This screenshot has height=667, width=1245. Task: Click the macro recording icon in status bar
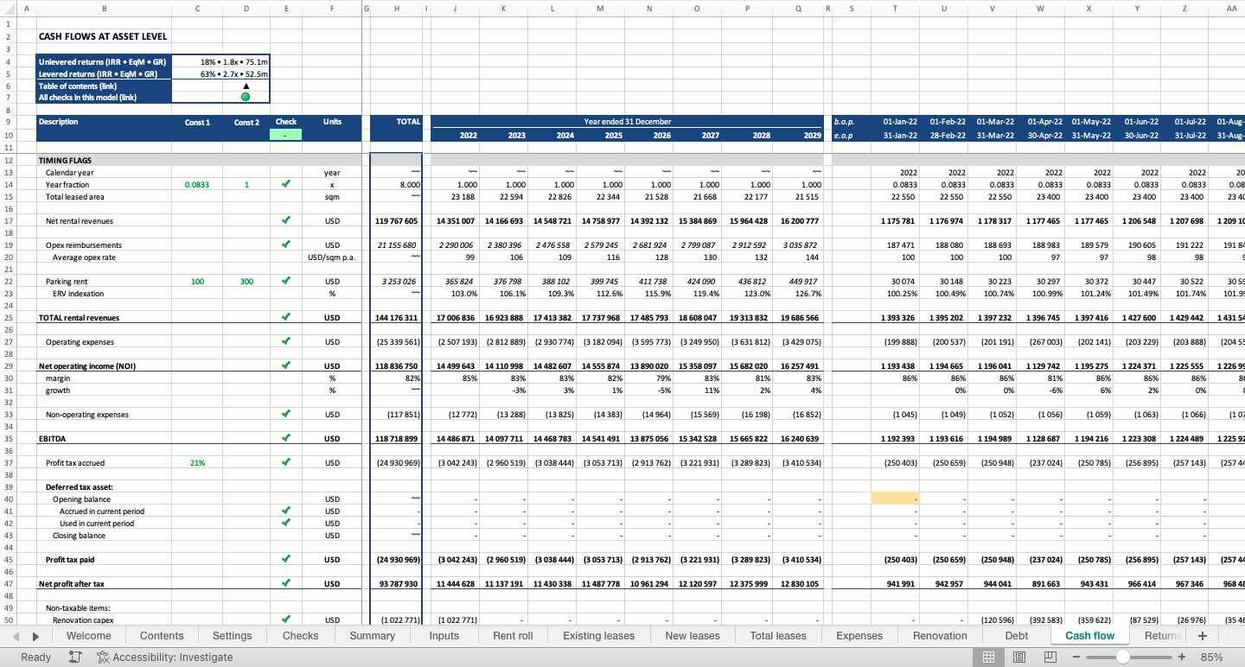(x=75, y=657)
